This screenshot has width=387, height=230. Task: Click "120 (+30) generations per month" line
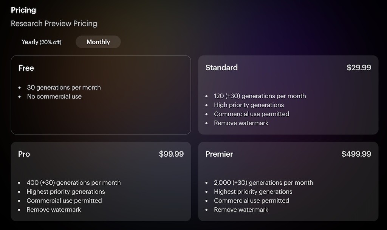[260, 96]
